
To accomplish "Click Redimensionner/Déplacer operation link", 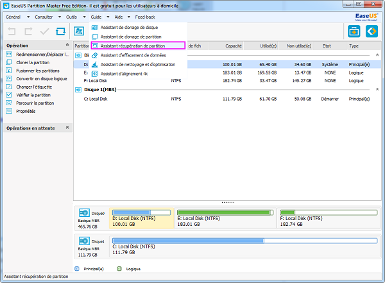I will 43,55.
